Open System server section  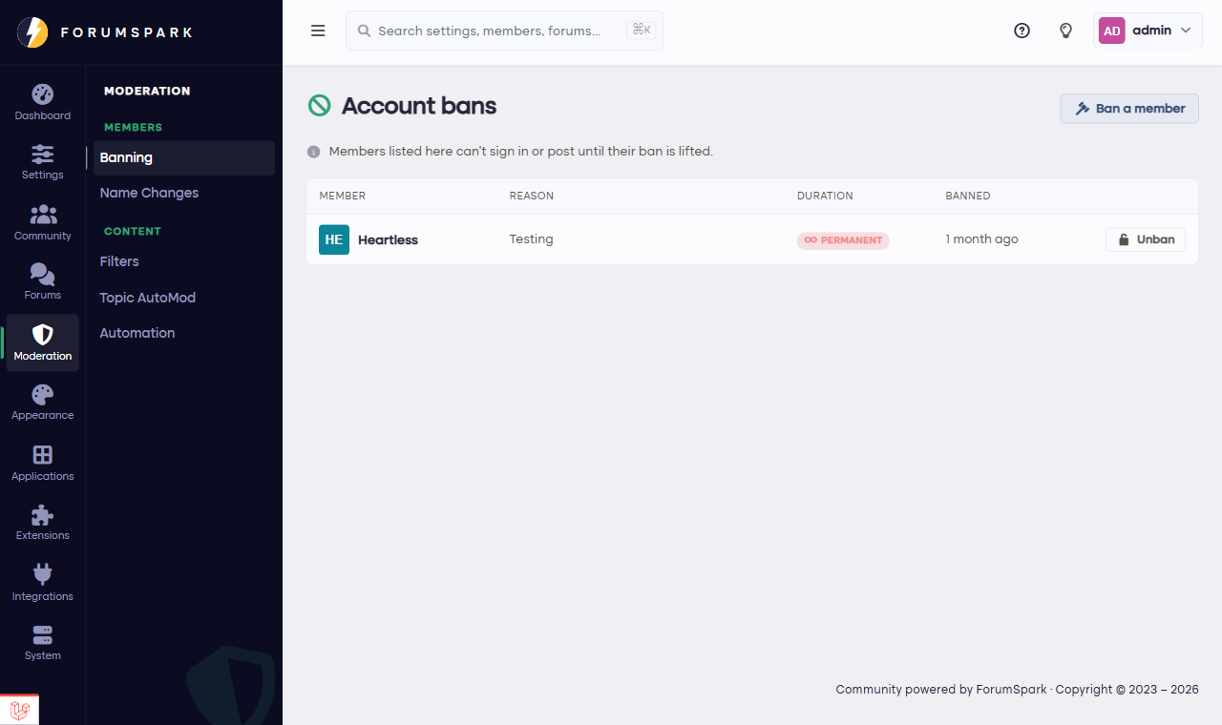[x=42, y=643]
